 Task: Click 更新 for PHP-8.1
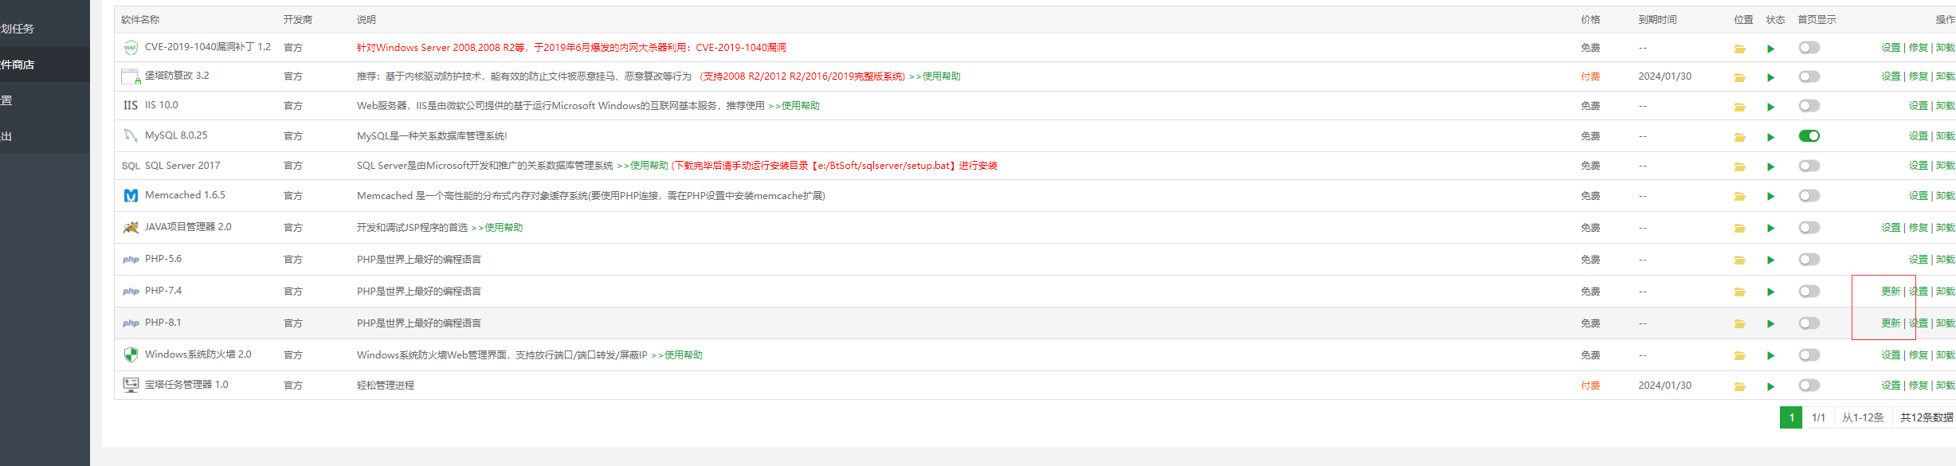1891,323
